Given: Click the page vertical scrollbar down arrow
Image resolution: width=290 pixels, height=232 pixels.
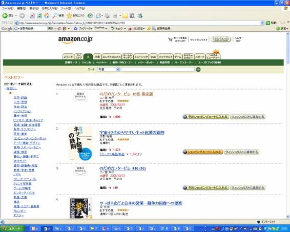Looking at the screenshot, I should click(288, 217).
